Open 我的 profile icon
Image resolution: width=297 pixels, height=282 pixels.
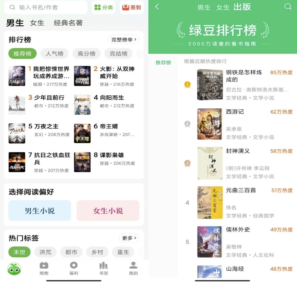133,265
